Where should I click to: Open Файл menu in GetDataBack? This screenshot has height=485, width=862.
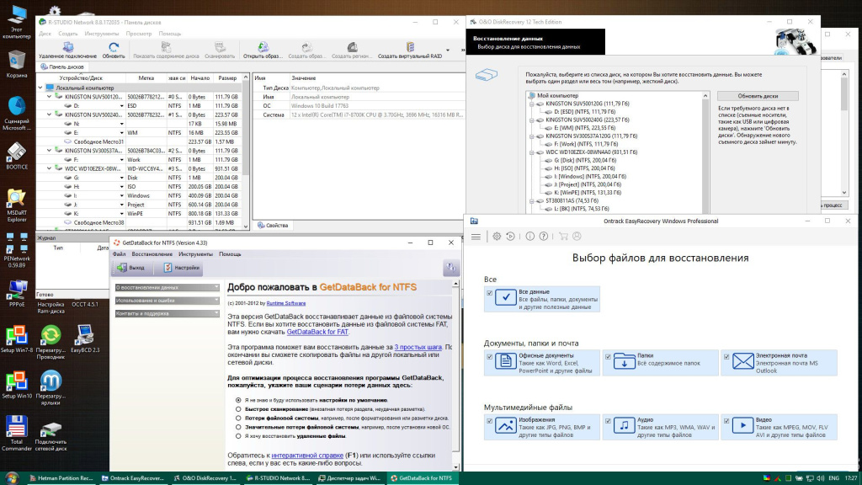pyautogui.click(x=120, y=254)
